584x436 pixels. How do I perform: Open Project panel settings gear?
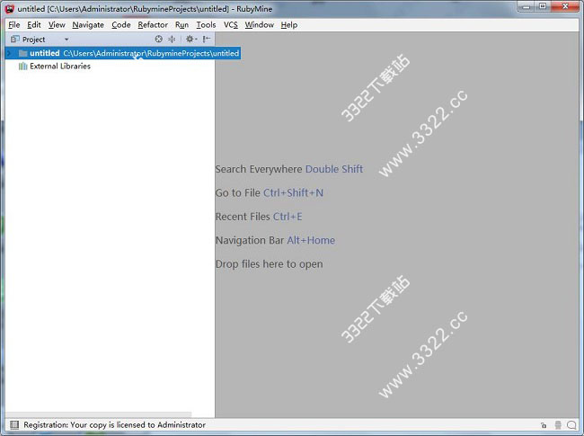click(x=191, y=39)
